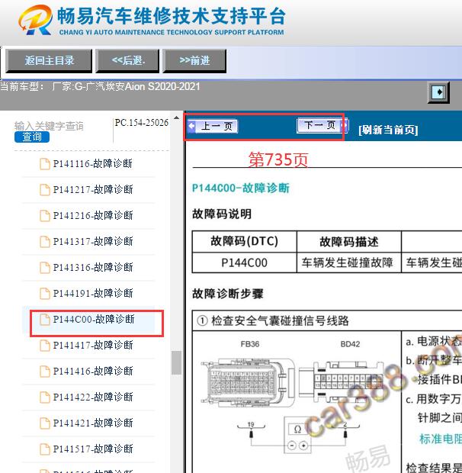462x473 pixels.
Task: Click the document icon beside P141421
Action: pyautogui.click(x=45, y=423)
